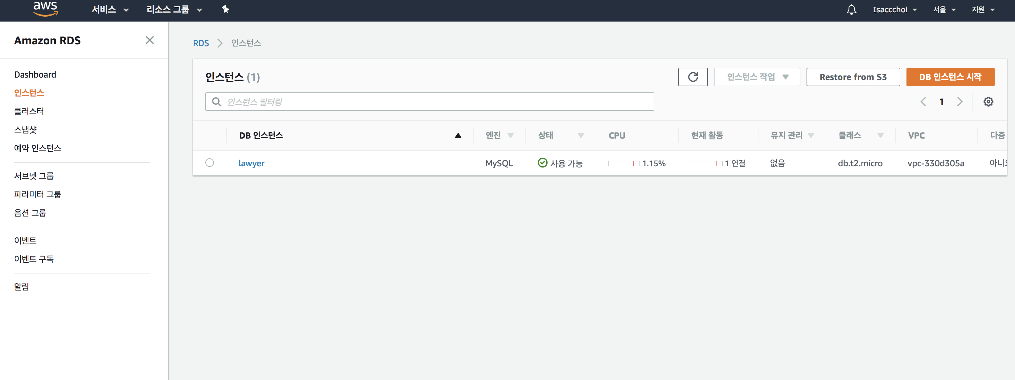Image resolution: width=1015 pixels, height=380 pixels.
Task: Click the 1.15% CPU value
Action: 654,163
